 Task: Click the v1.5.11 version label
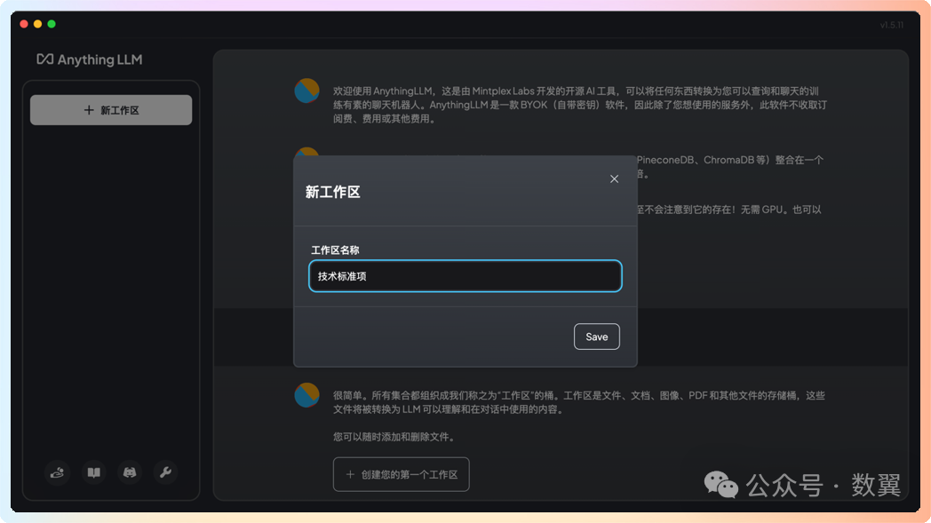(891, 25)
